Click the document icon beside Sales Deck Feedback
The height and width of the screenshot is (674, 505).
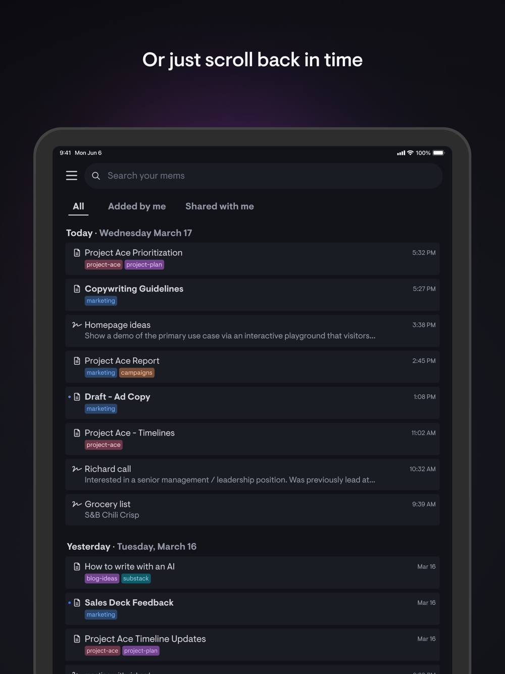77,603
